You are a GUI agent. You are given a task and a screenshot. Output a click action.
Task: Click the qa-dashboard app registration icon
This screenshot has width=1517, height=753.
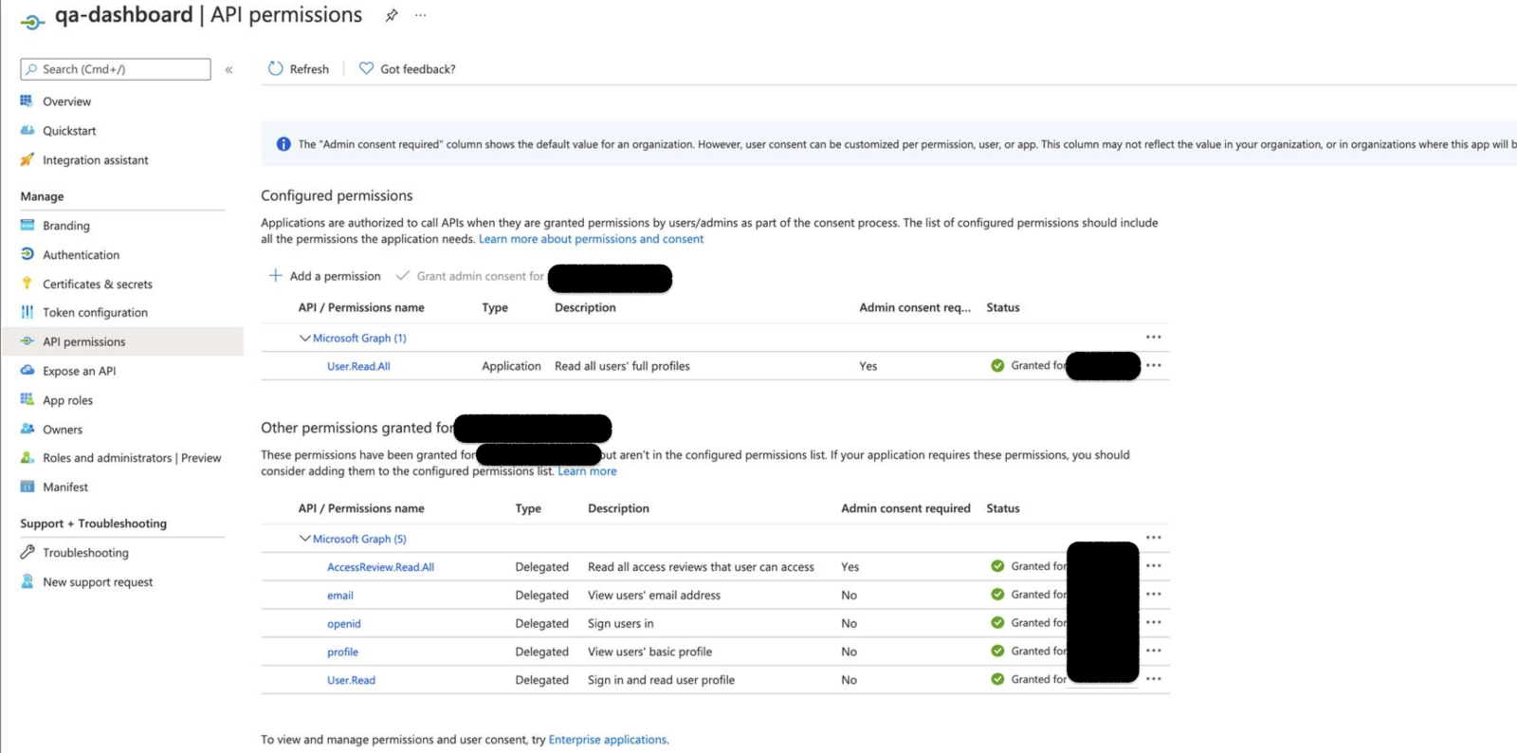pos(32,20)
